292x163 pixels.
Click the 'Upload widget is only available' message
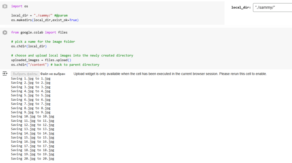(x=170, y=74)
